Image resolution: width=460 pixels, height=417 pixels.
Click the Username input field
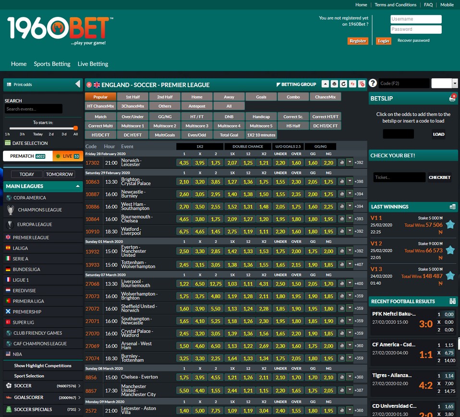[x=416, y=19]
